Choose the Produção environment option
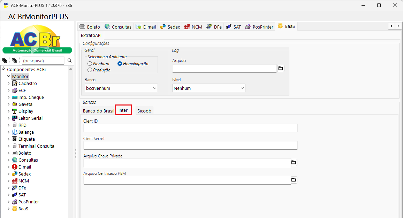The image size is (403, 218). point(90,70)
